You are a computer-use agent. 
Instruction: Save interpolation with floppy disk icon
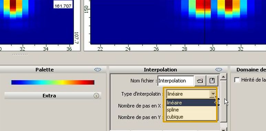click(x=212, y=81)
